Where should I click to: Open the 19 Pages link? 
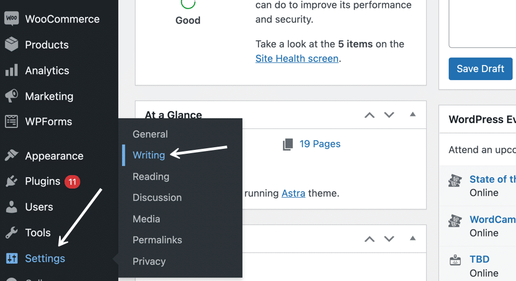(x=319, y=143)
